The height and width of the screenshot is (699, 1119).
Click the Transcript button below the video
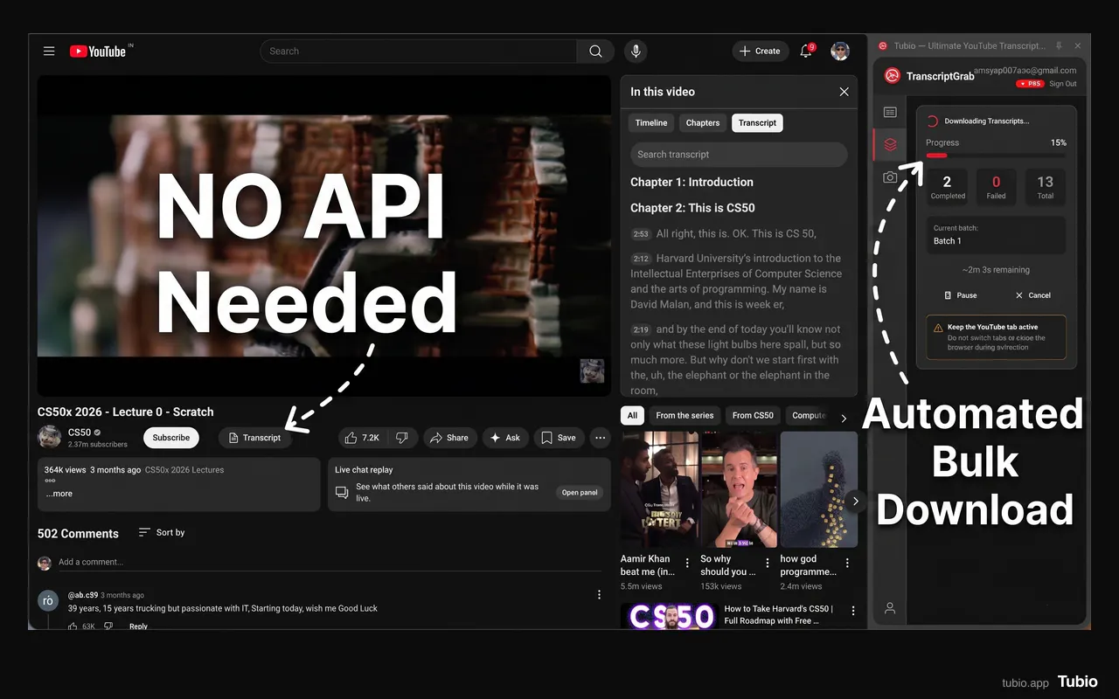(254, 438)
